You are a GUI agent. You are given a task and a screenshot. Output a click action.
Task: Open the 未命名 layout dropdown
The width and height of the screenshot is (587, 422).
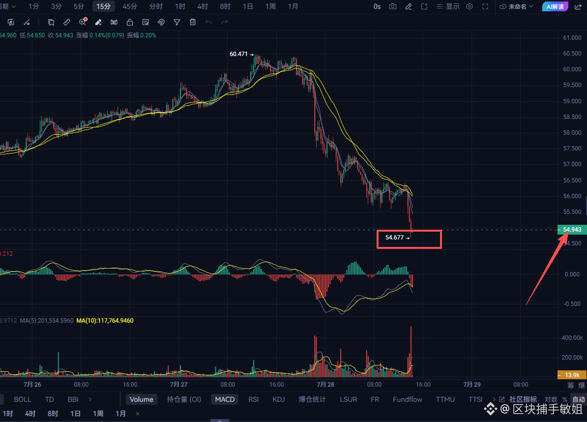517,6
